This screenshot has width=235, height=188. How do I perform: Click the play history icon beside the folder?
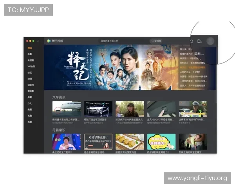[x=192, y=41]
